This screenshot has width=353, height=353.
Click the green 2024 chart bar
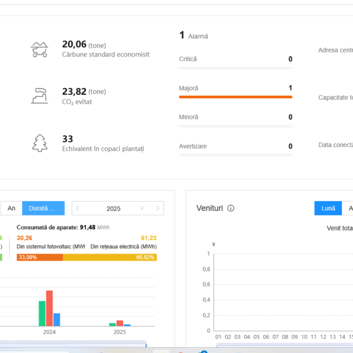tap(42, 313)
